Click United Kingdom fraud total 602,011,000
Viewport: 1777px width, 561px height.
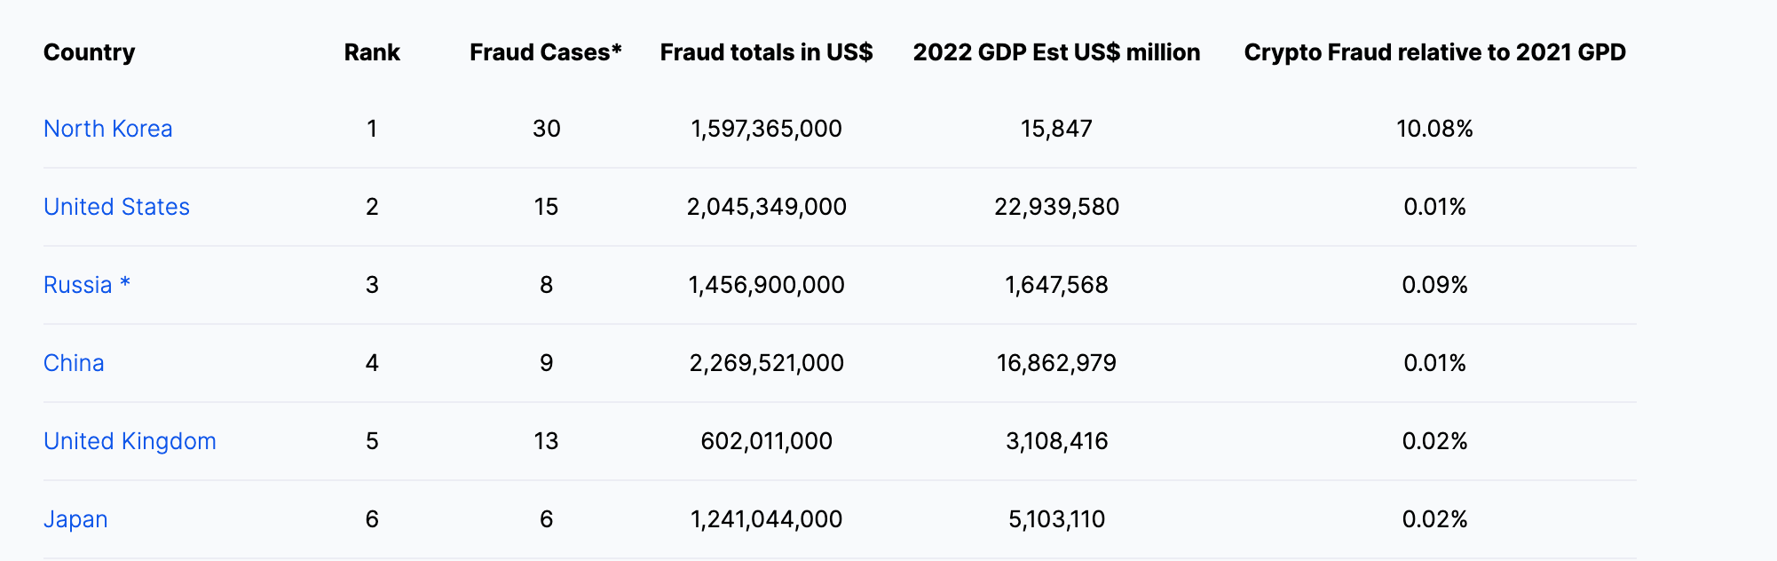[766, 441]
